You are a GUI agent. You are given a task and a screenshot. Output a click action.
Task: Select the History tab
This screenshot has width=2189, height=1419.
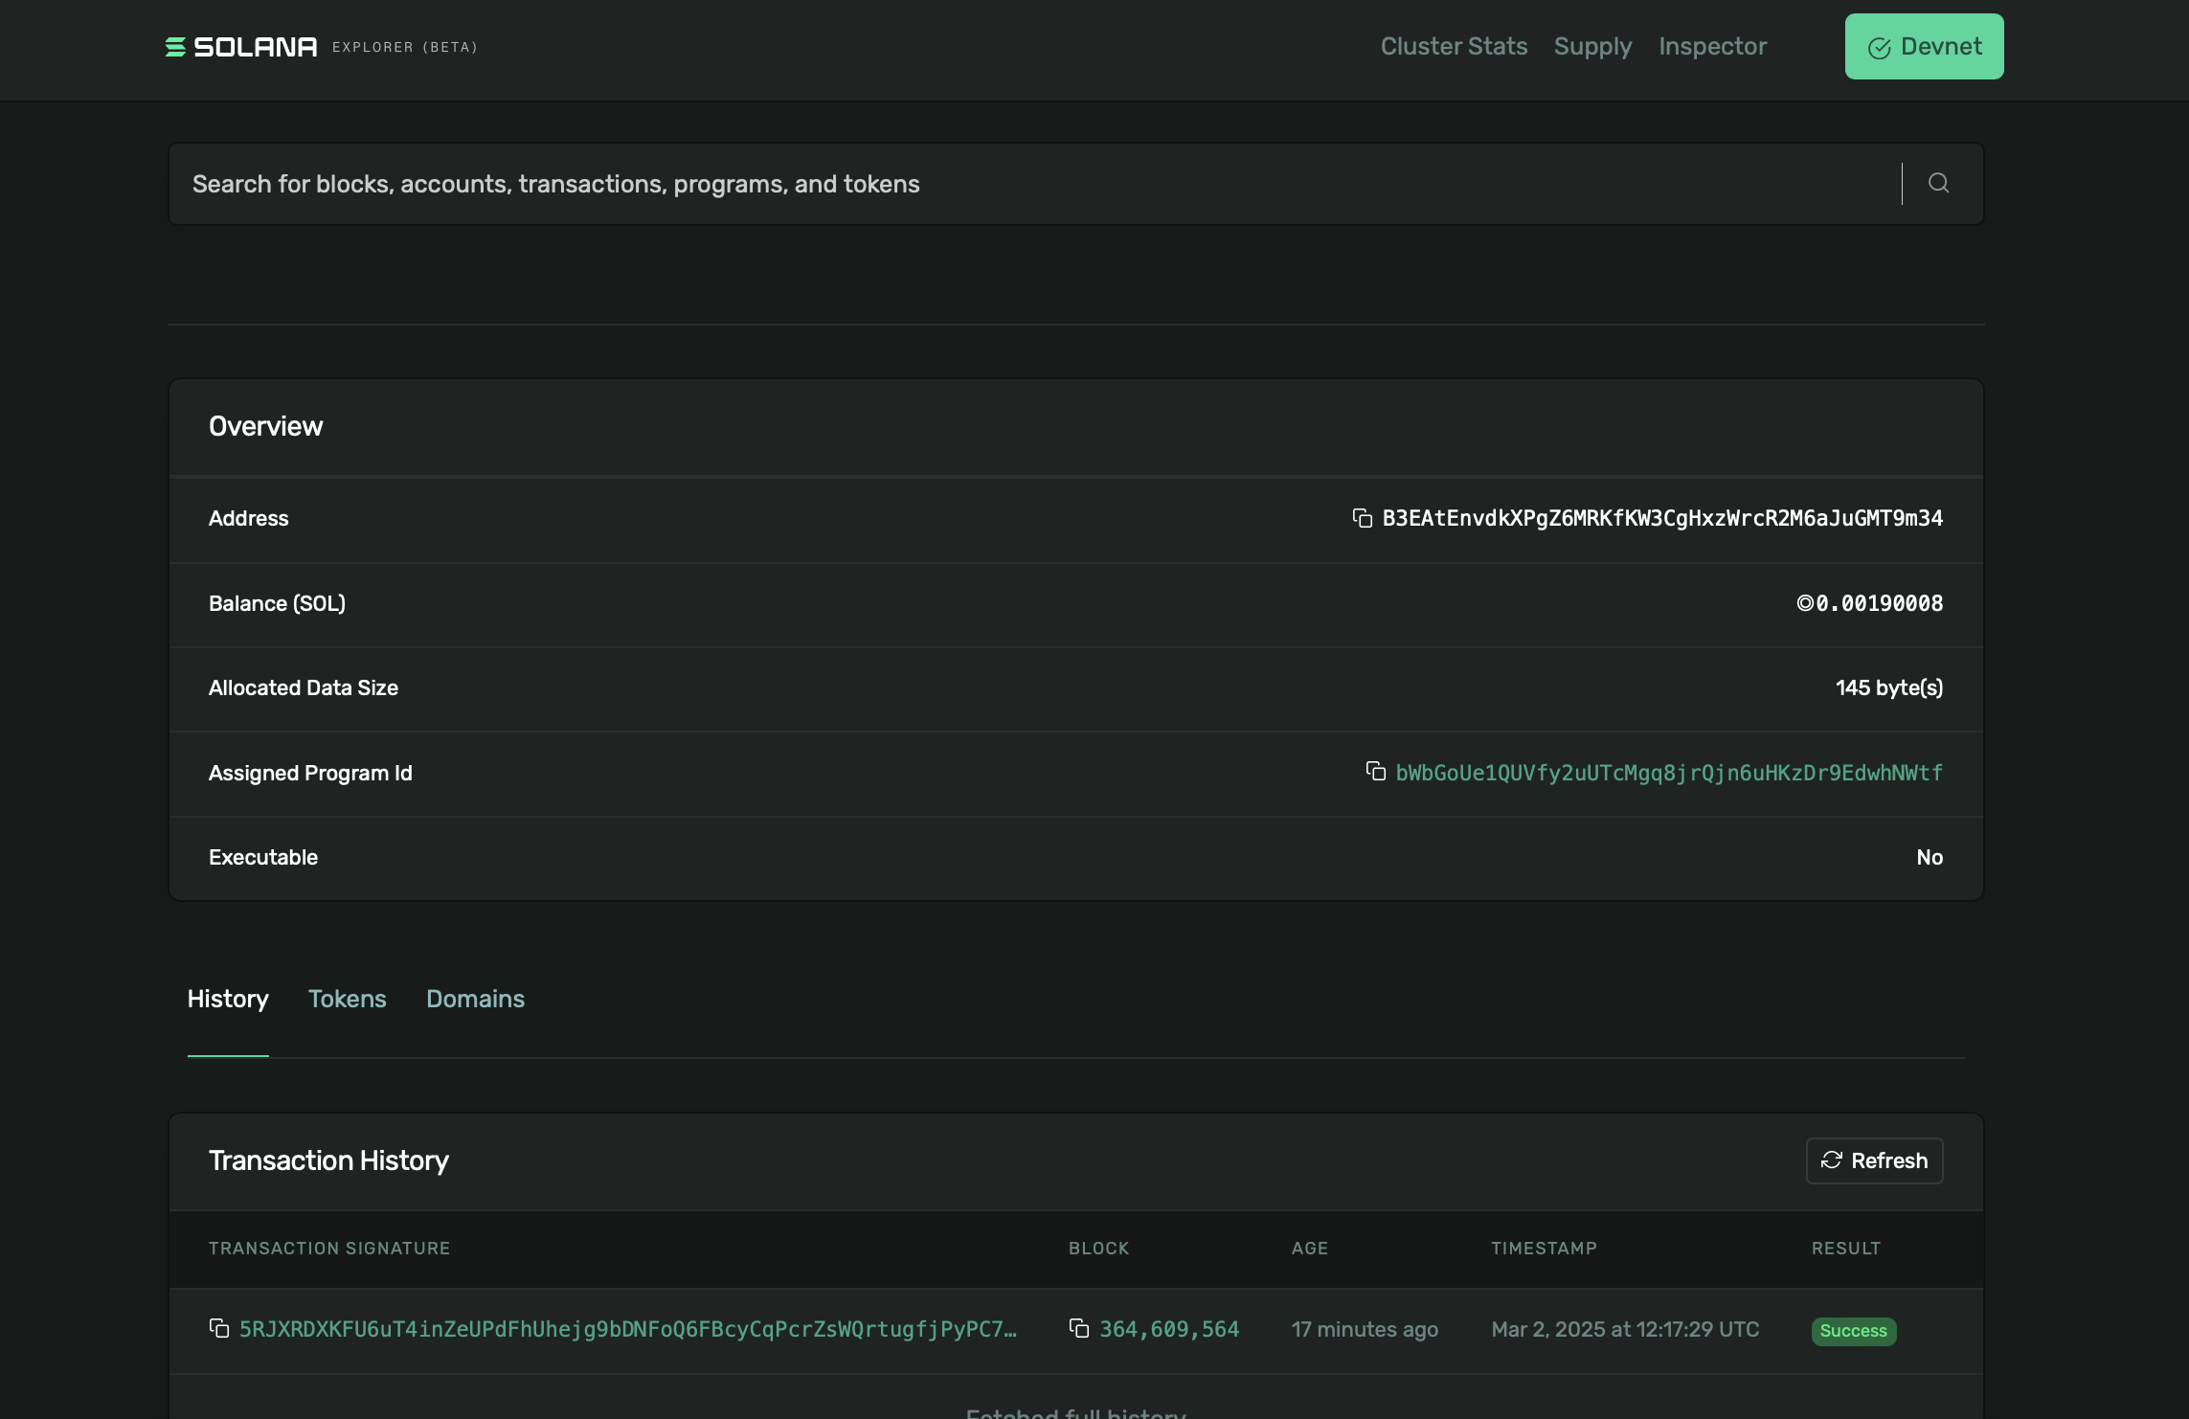pos(228,999)
